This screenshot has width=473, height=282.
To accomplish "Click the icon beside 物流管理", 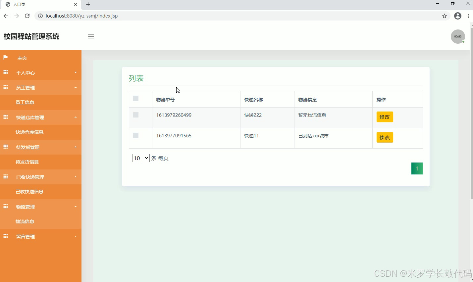I will [x=5, y=207].
